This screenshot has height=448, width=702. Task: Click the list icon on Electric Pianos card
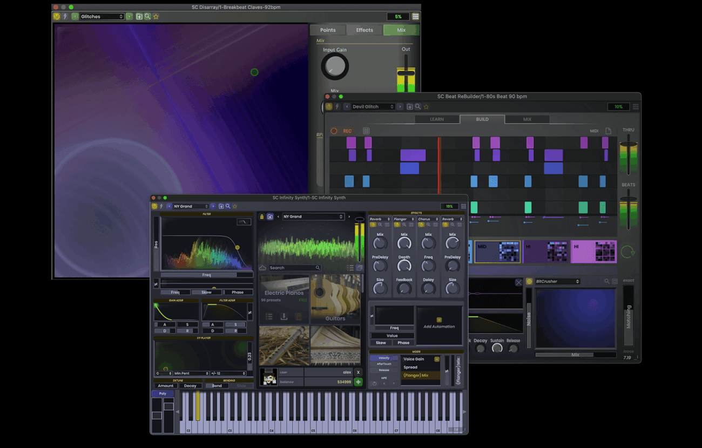(269, 317)
